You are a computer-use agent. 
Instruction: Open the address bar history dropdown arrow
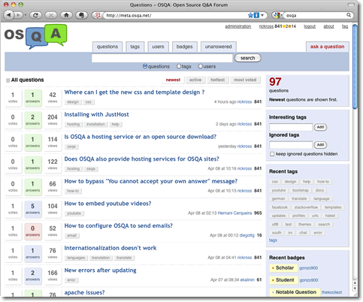tap(262, 15)
